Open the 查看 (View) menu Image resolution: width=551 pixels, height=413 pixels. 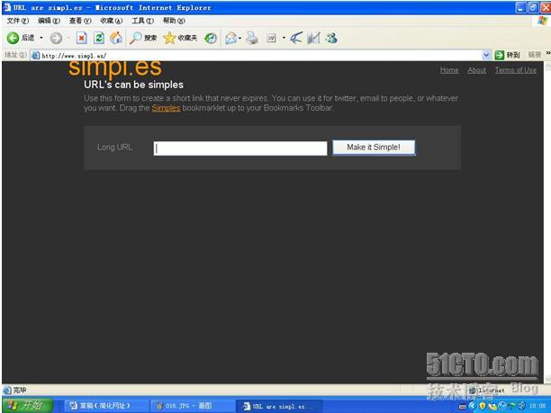tap(80, 21)
